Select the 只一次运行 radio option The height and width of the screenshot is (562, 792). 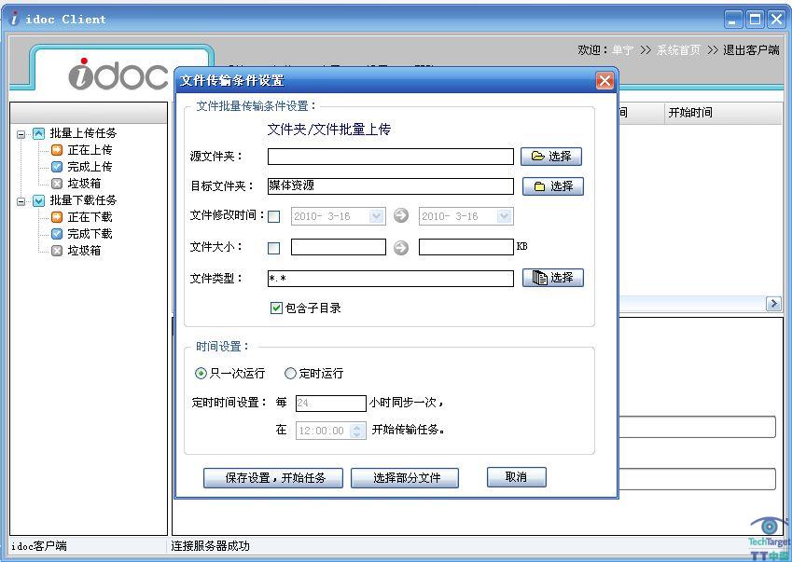[201, 374]
